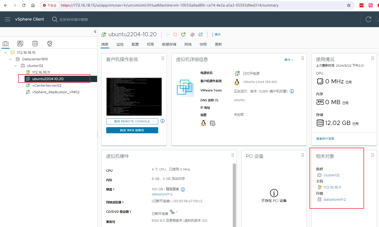
Task: Select Datacenter1815 in inventory tree
Action: [35, 59]
